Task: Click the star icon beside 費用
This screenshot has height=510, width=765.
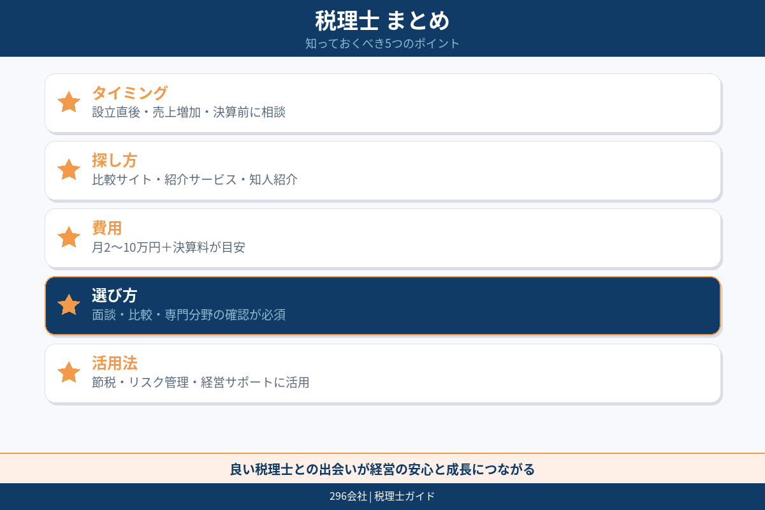Action: (68, 237)
